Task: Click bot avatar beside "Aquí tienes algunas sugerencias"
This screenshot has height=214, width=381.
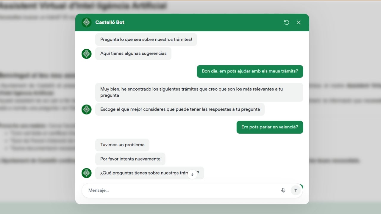Action: (87, 54)
